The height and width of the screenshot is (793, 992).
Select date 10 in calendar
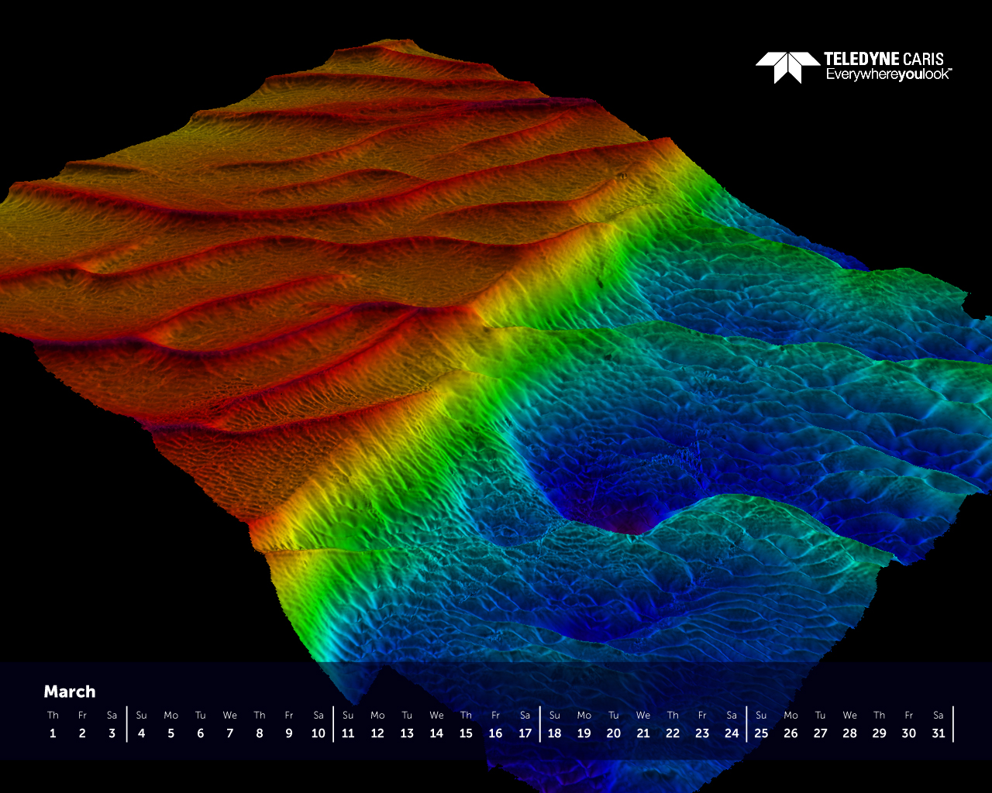tap(319, 733)
